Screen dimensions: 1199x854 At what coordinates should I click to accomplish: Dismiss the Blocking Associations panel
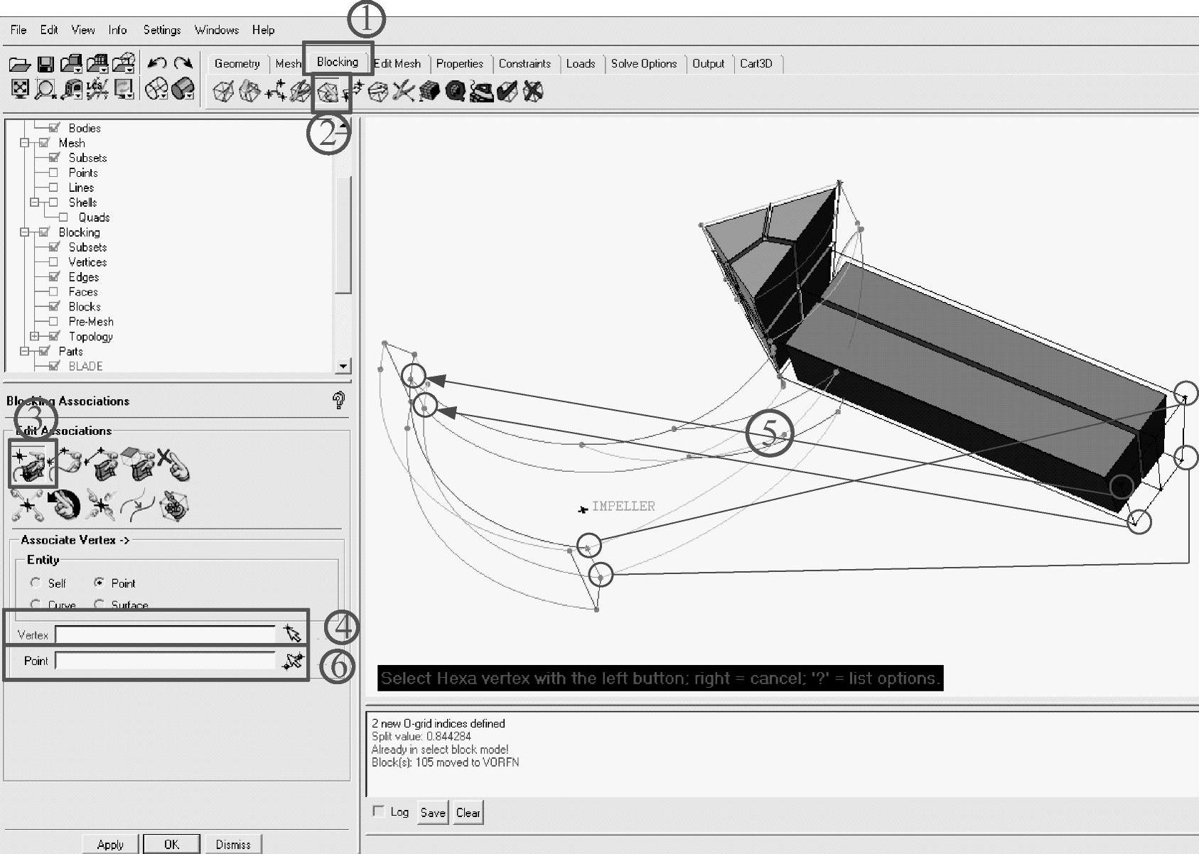(233, 844)
